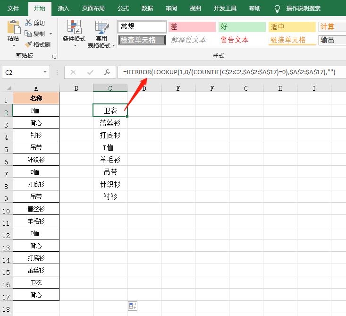Image resolution: width=346 pixels, height=316 pixels.
Task: Open the clipboard pane launcher
Action: click(x=54, y=57)
